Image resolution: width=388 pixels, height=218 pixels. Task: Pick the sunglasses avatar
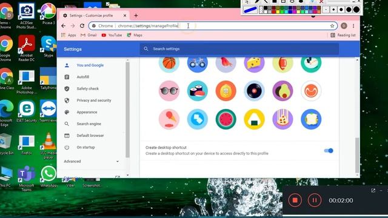[x=169, y=91]
